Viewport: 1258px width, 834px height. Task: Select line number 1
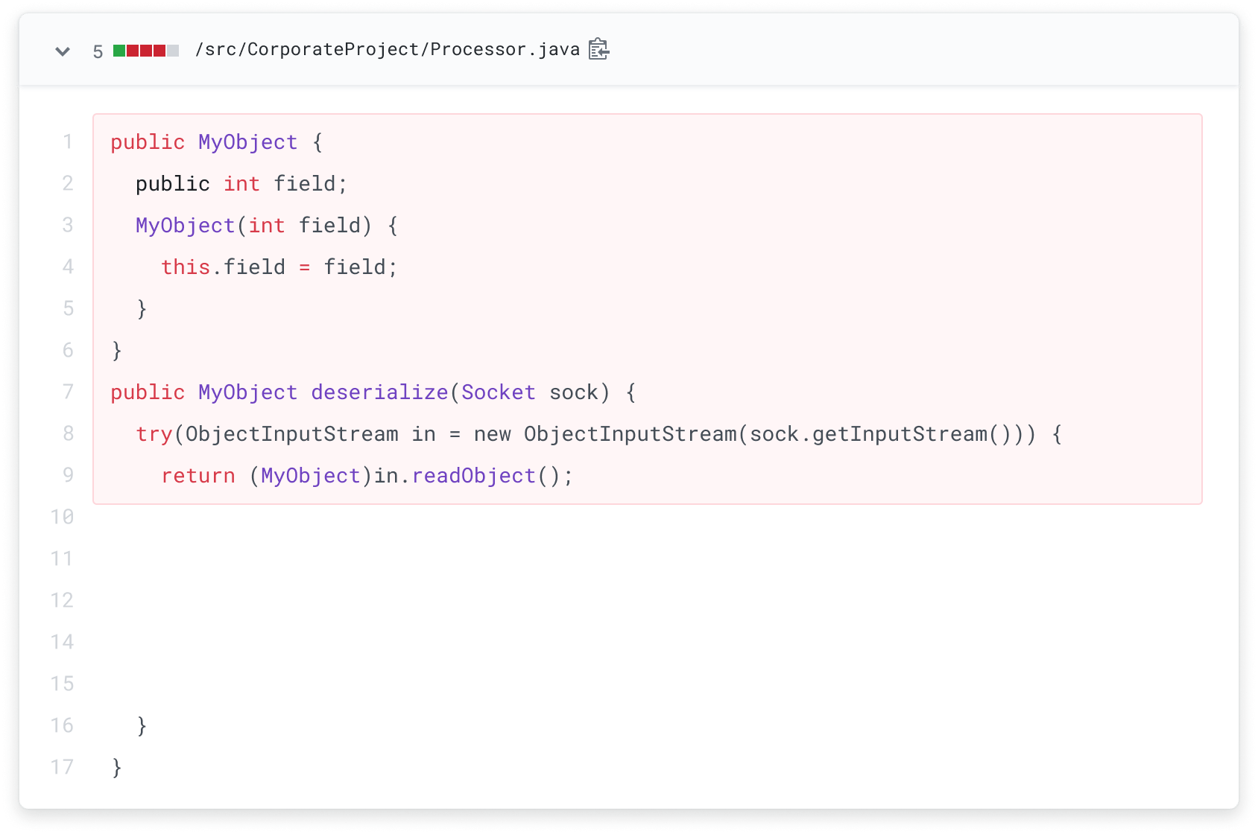click(x=68, y=141)
